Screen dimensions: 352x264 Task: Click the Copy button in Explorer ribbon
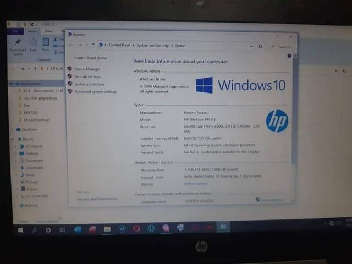[33, 45]
